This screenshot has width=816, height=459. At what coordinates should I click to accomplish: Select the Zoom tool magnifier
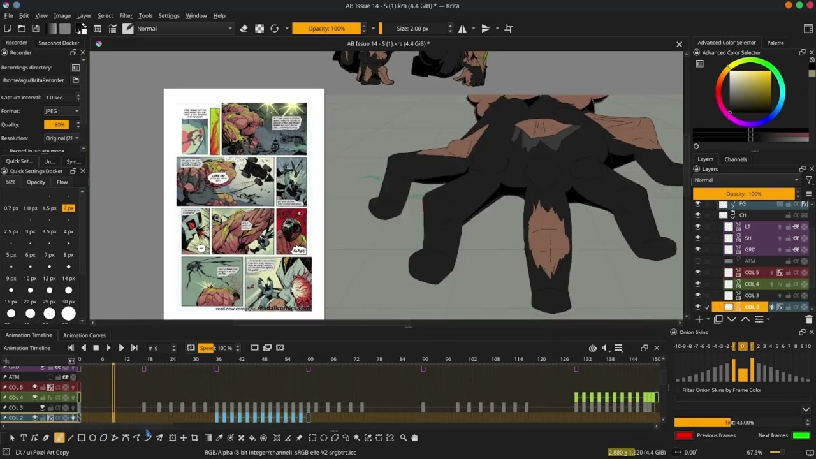(x=403, y=438)
